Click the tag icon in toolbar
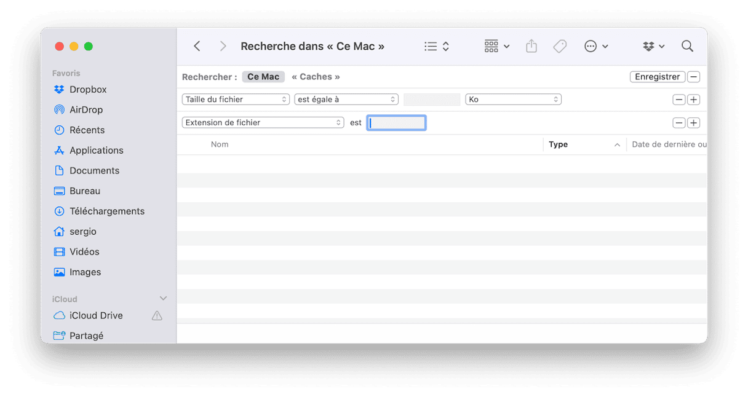The image size is (748, 397). (x=560, y=47)
